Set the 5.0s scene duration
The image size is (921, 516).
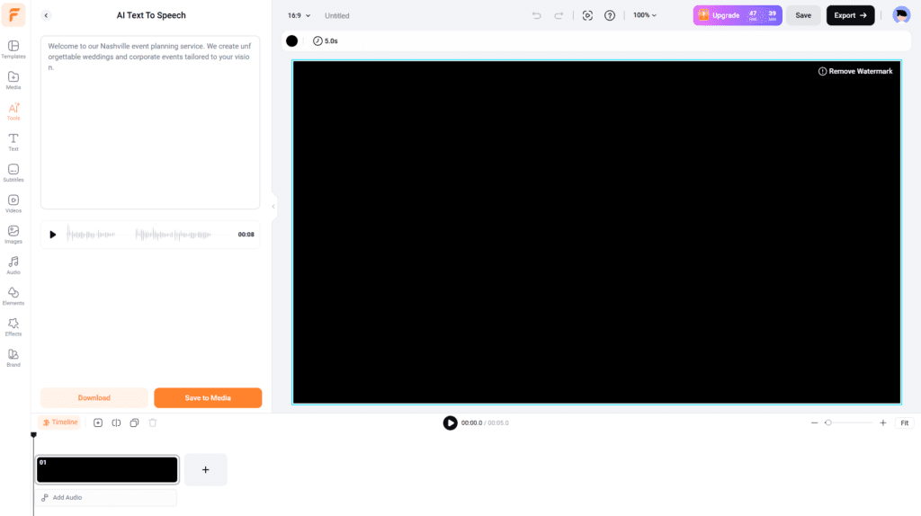[326, 41]
